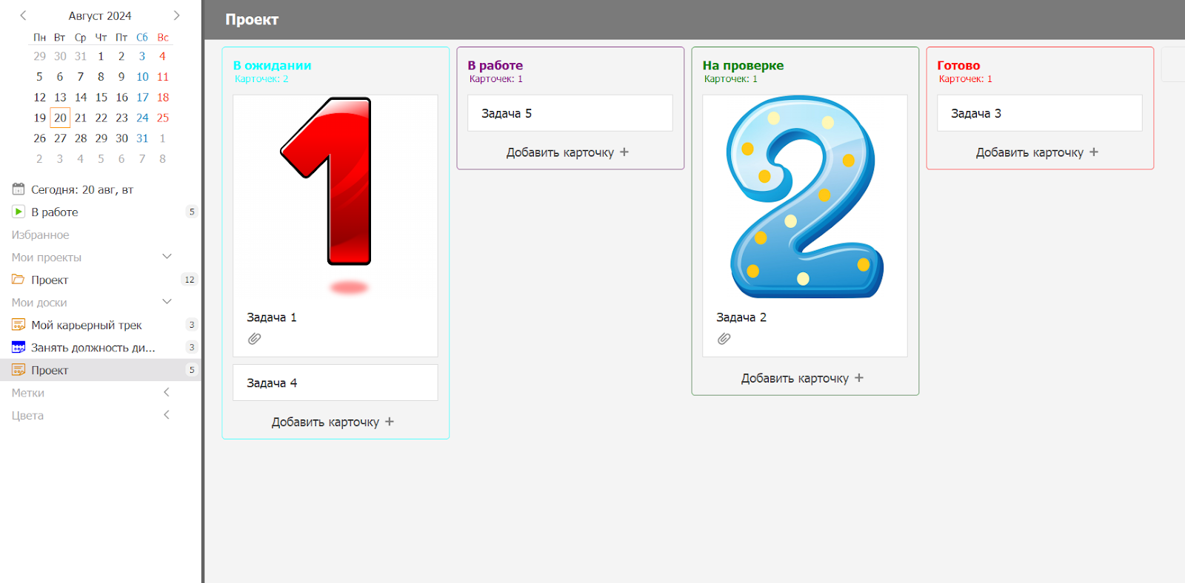Image resolution: width=1185 pixels, height=583 pixels.
Task: Open the Задача 2 image thumbnail
Action: (x=805, y=196)
